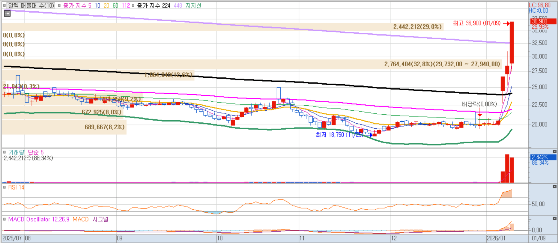
Task: Click the 2026/01 date axis label
Action: (x=496, y=238)
